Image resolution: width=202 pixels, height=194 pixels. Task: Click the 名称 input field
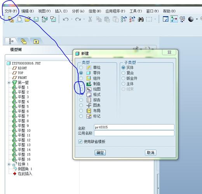[134, 127]
